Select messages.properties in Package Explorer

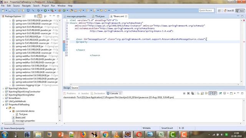[x=25, y=121]
